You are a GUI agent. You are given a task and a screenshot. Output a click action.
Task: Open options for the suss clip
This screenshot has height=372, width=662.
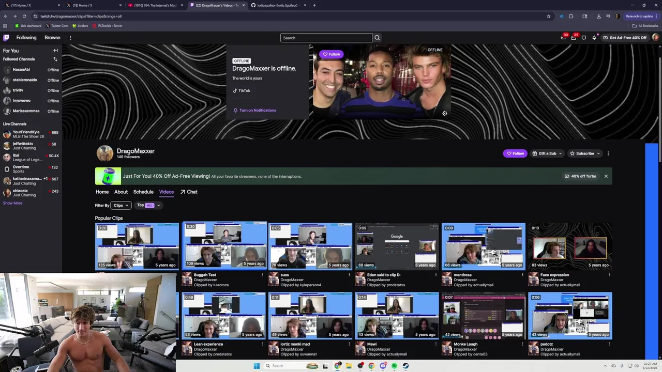[x=349, y=275]
